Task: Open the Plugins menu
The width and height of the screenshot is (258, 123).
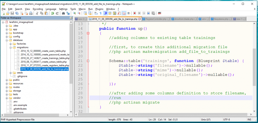Action: (99, 9)
